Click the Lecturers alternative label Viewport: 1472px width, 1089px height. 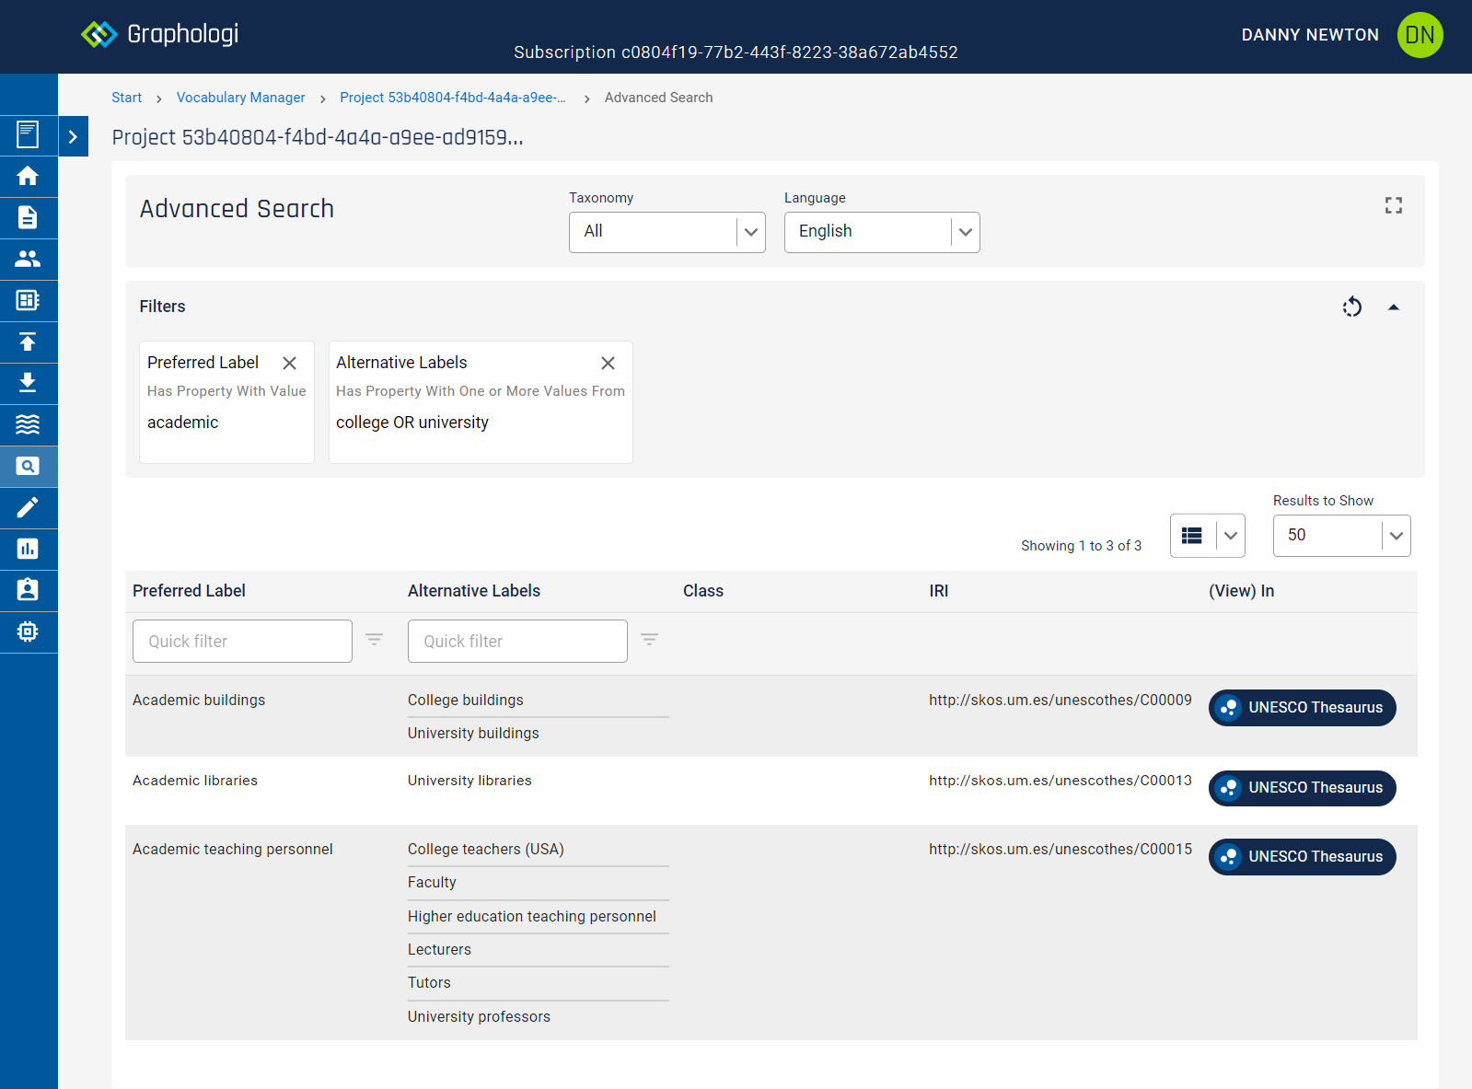click(x=439, y=950)
